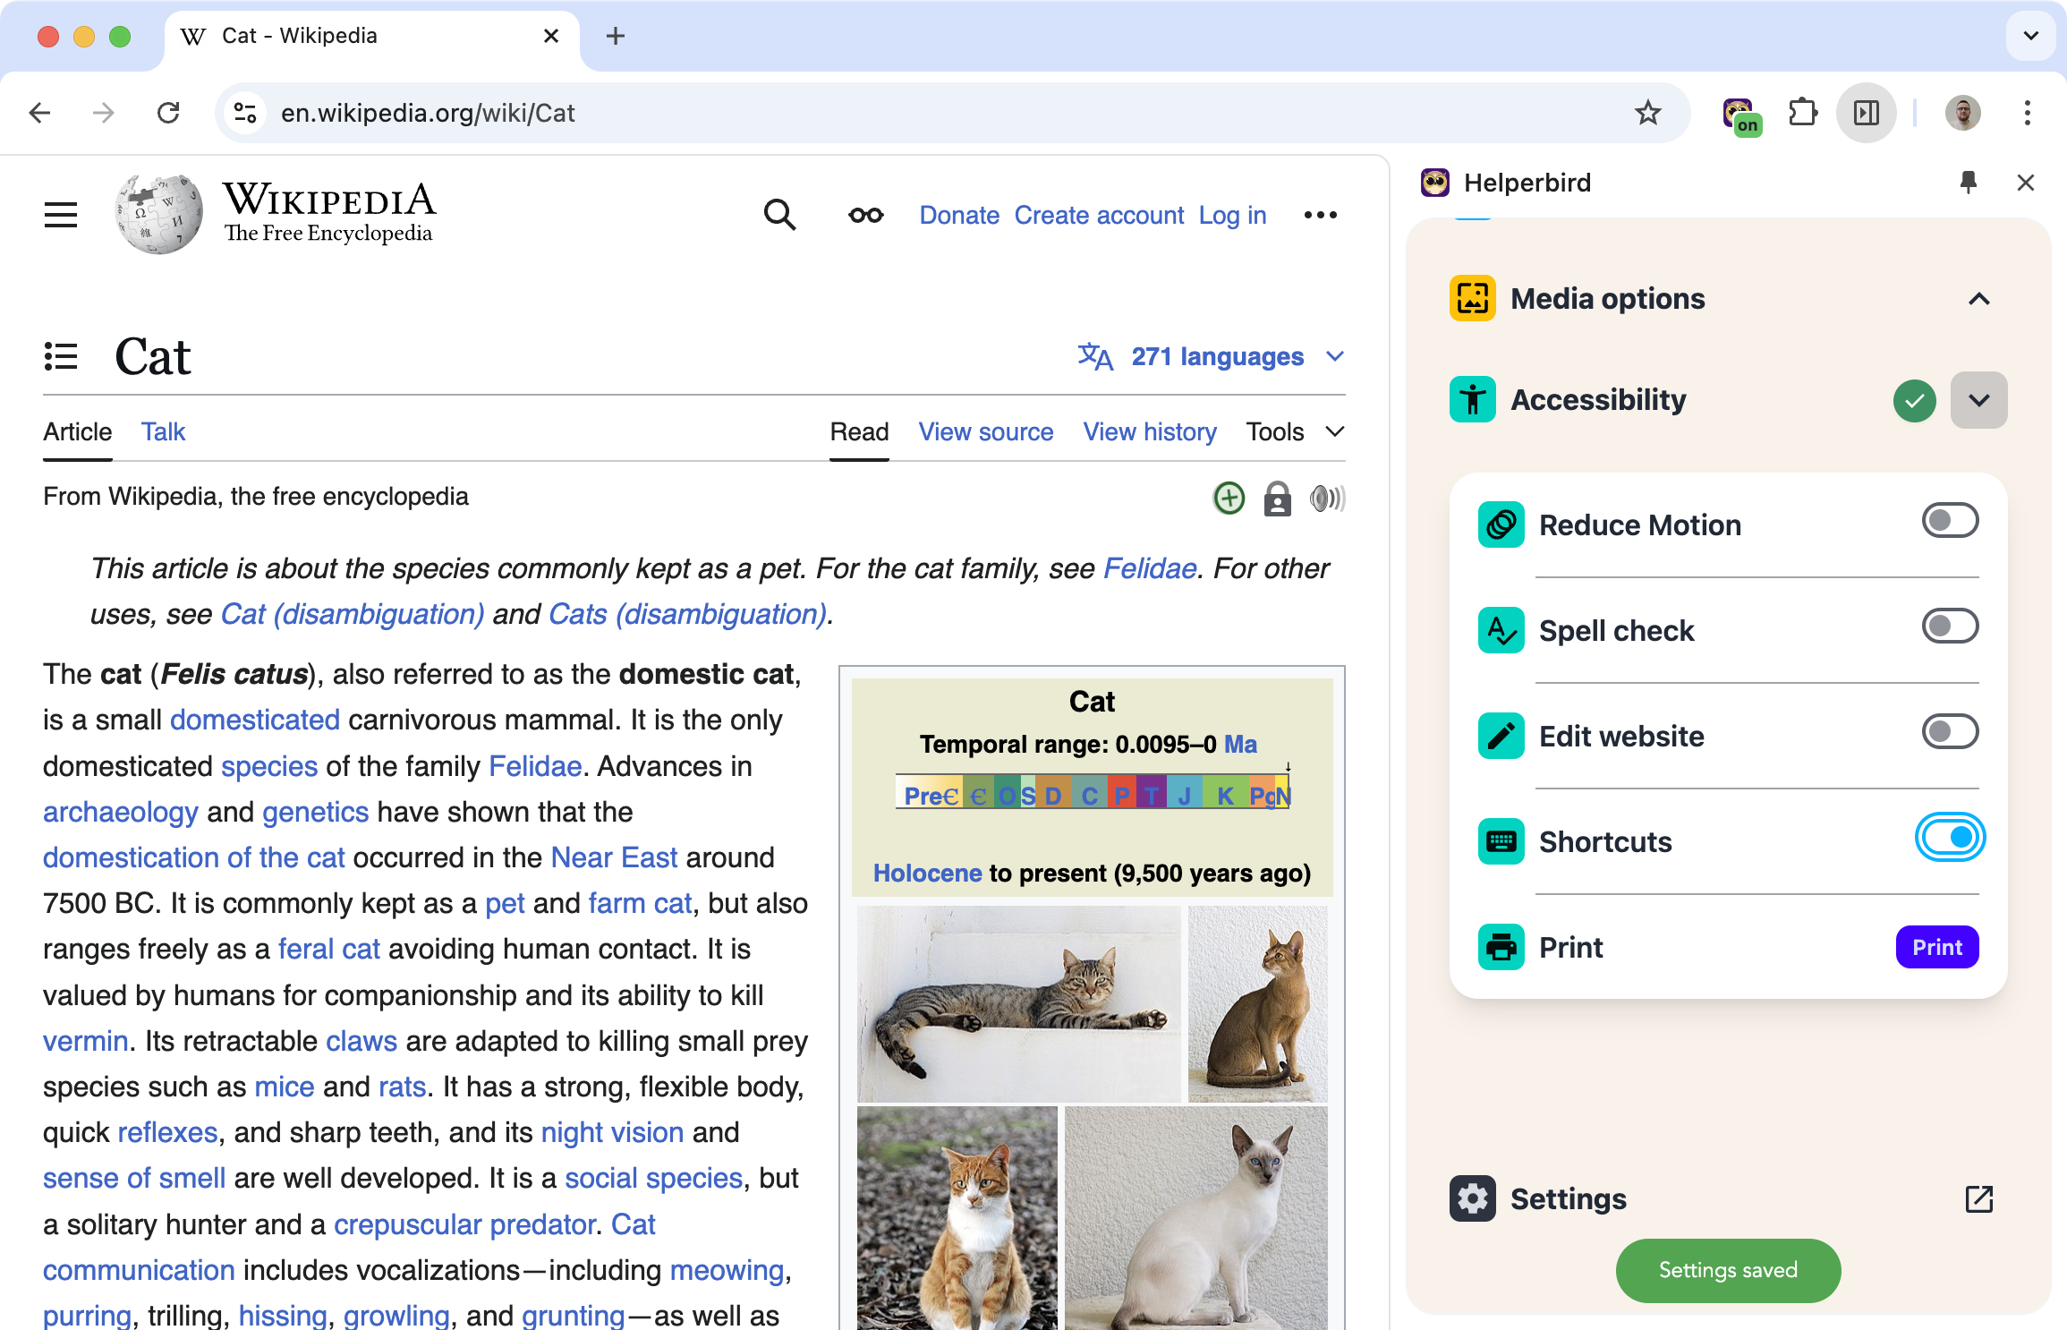Open table of contents list icon
Image resolution: width=2067 pixels, height=1330 pixels.
coord(61,356)
